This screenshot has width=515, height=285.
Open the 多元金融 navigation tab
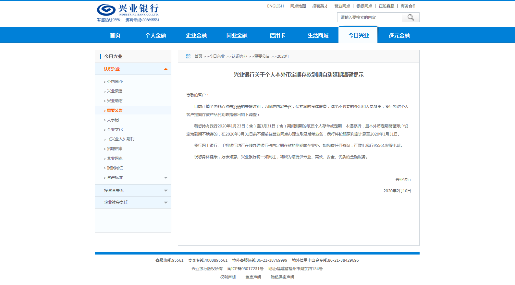(x=399, y=35)
